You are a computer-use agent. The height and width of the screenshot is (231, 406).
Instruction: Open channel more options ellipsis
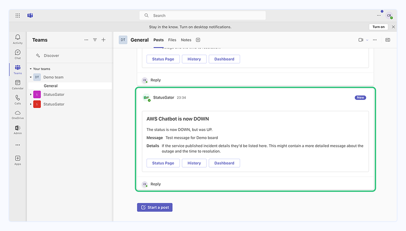pos(375,40)
